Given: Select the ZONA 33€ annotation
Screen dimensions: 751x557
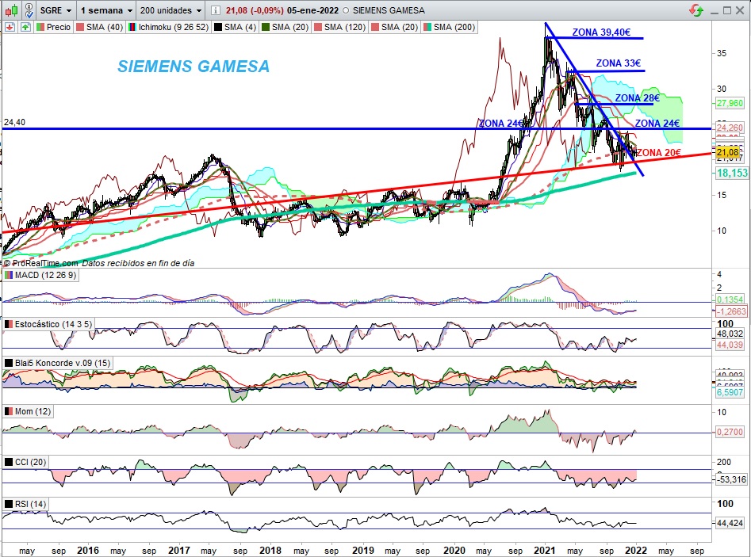Looking at the screenshot, I should point(619,63).
